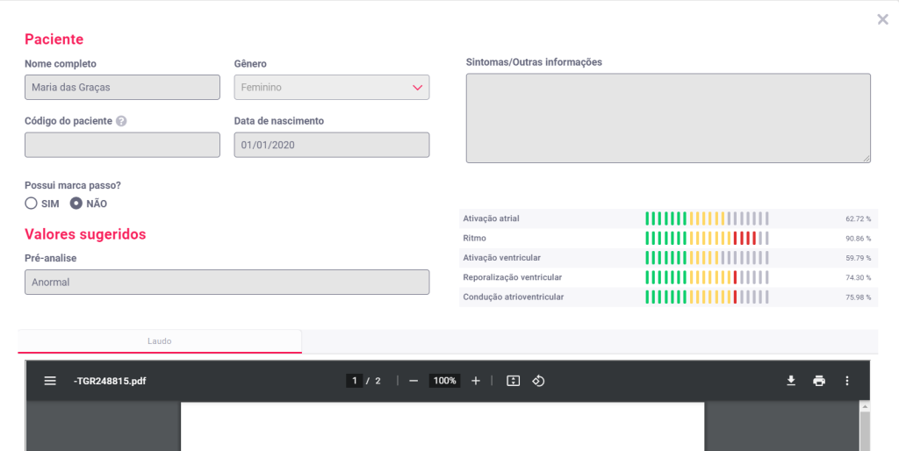Rotate the PDF document counterclockwise
Screen dimensions: 899x451
(539, 381)
